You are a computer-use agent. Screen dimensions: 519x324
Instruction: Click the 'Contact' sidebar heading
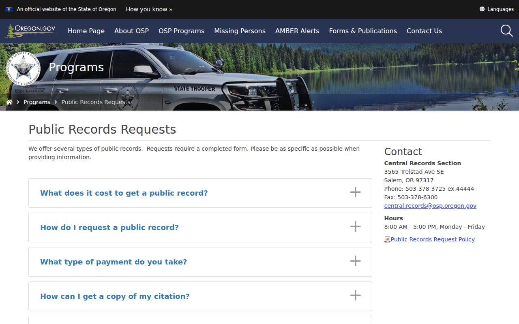point(403,151)
